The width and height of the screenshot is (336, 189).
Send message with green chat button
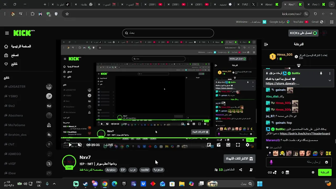(x=325, y=172)
